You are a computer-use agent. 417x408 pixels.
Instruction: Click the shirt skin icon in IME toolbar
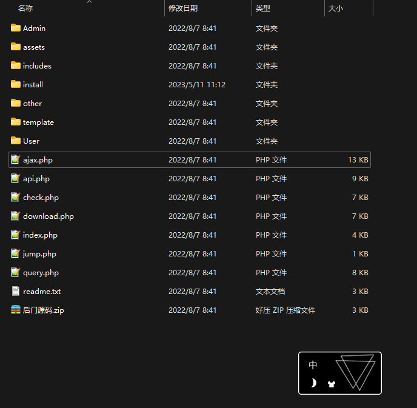coord(332,384)
